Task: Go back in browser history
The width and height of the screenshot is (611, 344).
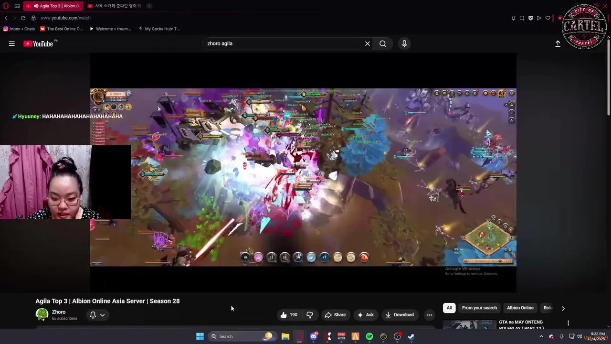Action: point(6,18)
